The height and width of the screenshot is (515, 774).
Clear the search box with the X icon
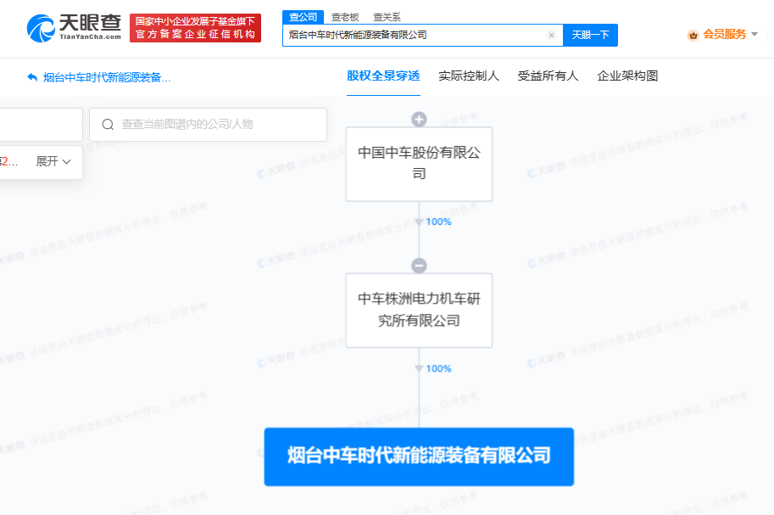click(551, 35)
